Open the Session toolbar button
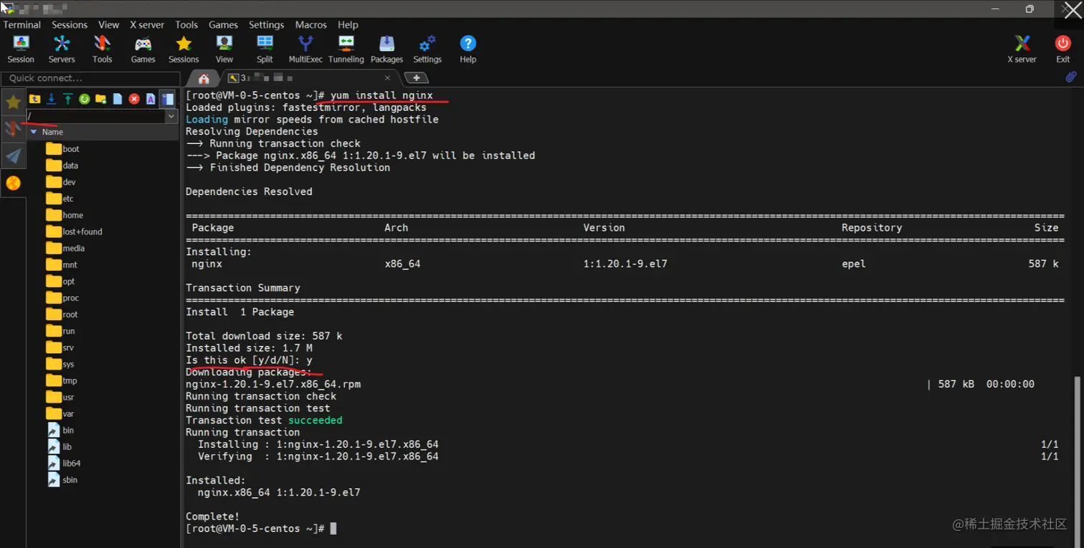Screen dimensions: 1084x548 point(21,49)
